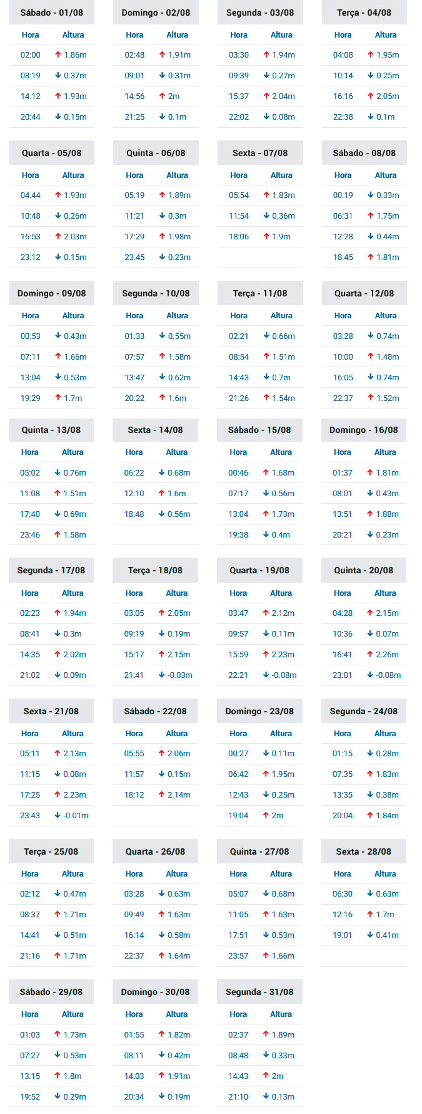Click the Hora column header under Quinta 13/08

point(30,452)
